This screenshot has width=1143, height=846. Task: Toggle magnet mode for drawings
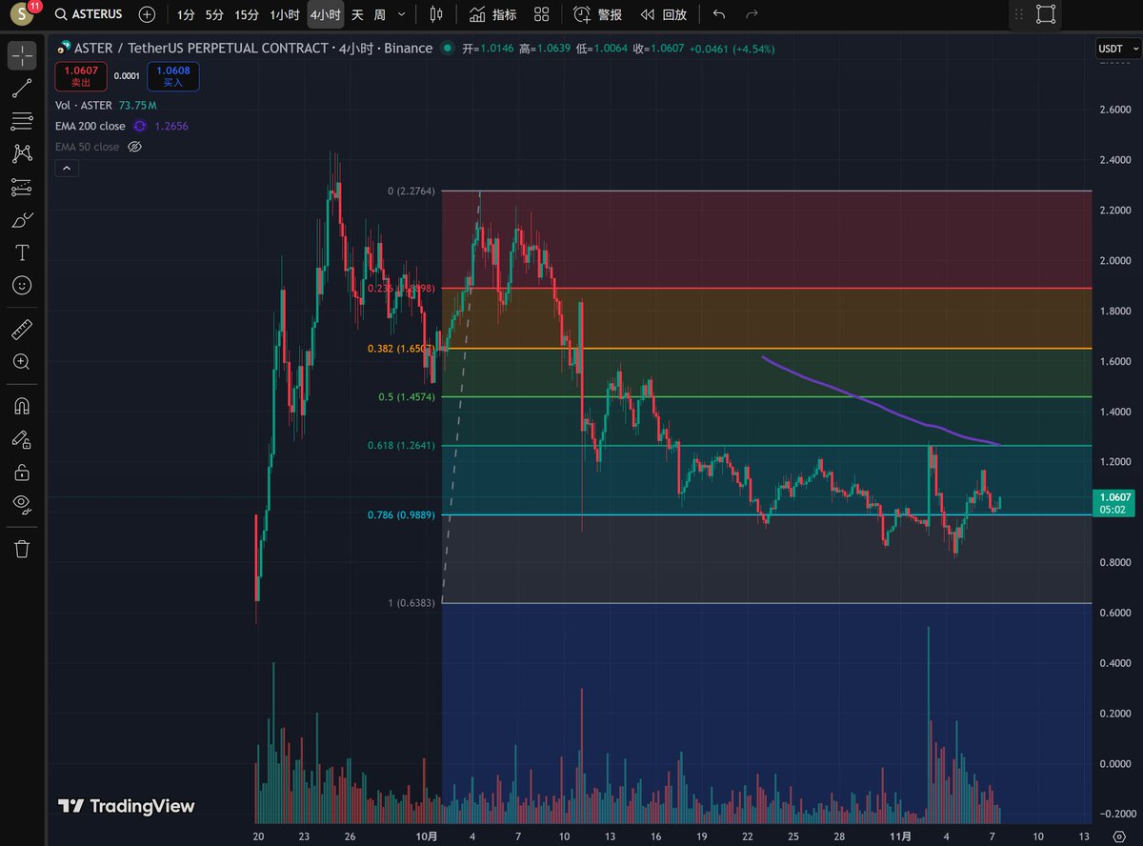click(x=22, y=406)
